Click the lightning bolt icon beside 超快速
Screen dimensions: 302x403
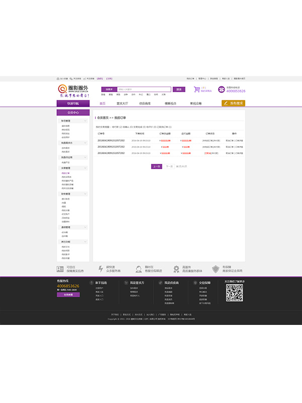click(x=101, y=269)
